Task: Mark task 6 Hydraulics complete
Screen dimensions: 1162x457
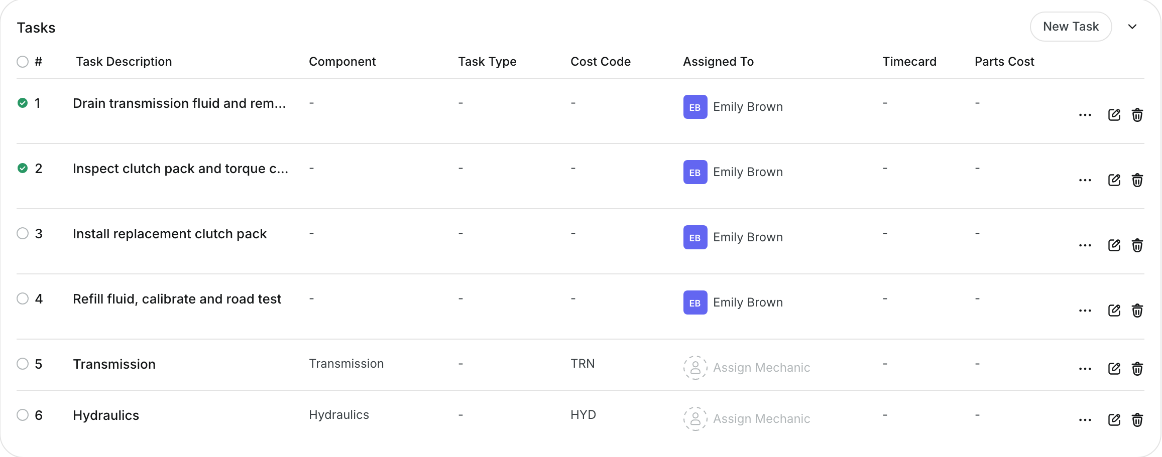Action: 23,415
